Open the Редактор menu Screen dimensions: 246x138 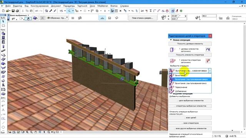(18, 6)
